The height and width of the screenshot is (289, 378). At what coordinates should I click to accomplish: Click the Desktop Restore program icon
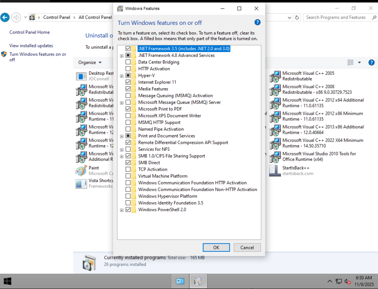click(x=81, y=76)
